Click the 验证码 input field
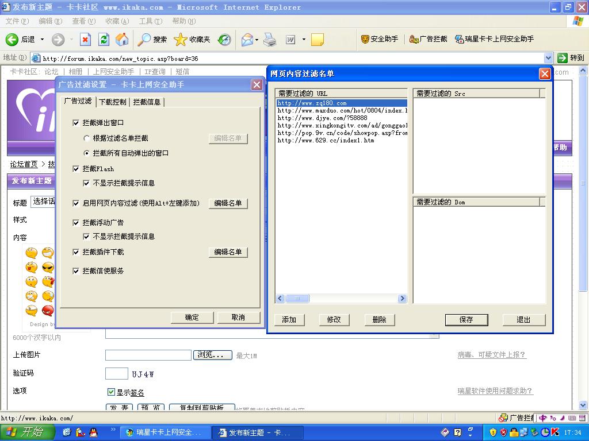Viewport: 589px width, 441px height. [117, 373]
